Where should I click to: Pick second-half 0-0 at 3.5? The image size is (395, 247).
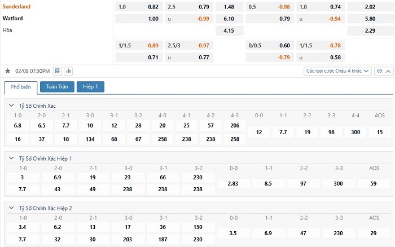(233, 233)
